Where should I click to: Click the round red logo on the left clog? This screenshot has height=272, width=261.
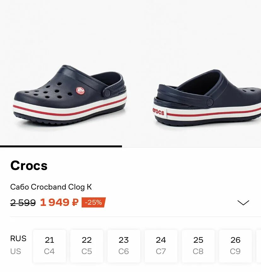pos(80,91)
